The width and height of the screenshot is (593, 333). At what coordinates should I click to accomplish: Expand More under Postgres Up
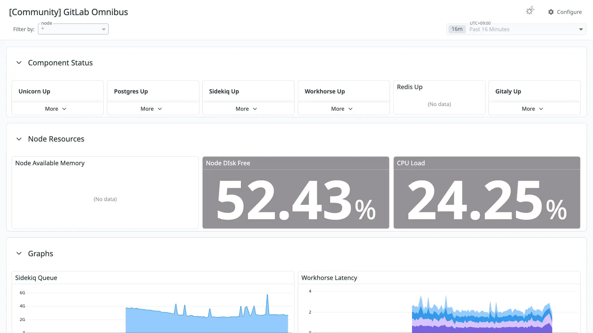click(151, 109)
